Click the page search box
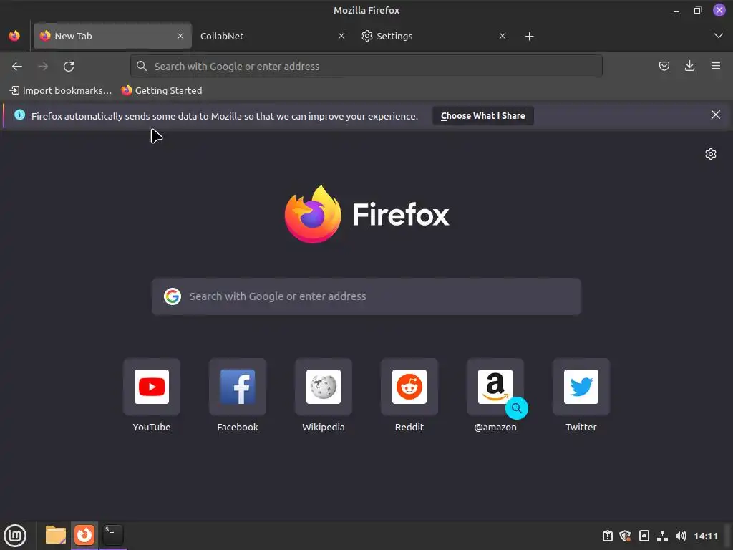Screen dimensions: 733x550 point(366,296)
